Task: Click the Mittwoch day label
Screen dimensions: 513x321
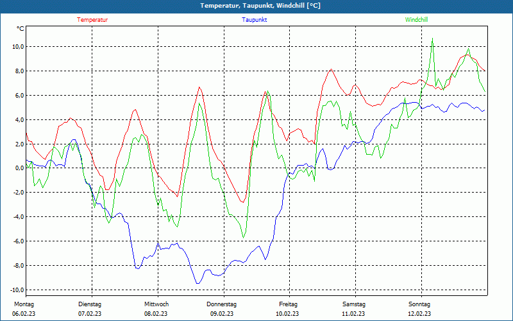Action: [x=156, y=304]
